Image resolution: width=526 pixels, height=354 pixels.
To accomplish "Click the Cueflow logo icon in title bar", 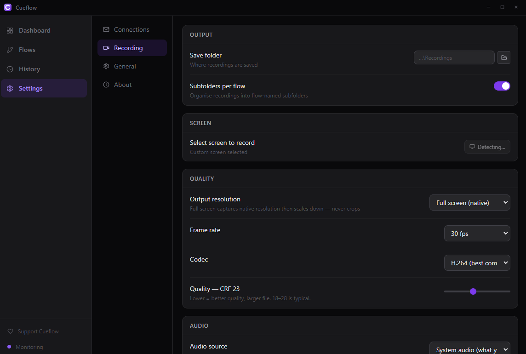I will pos(8,7).
